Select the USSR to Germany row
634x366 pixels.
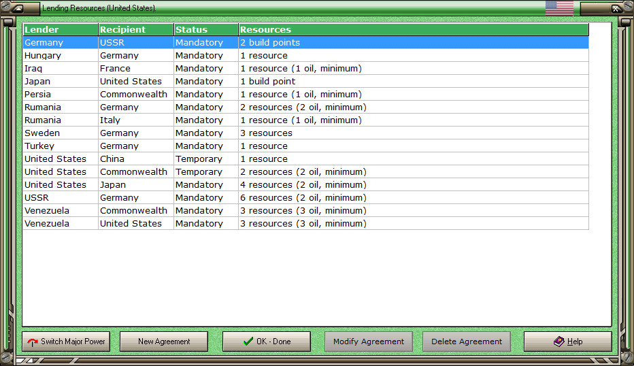pos(305,198)
